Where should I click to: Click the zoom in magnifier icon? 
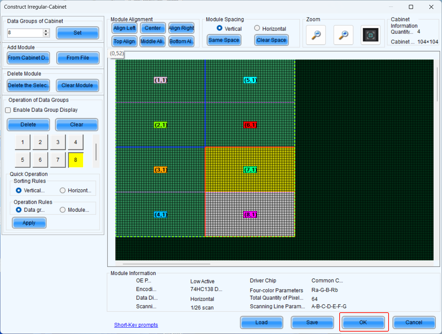click(x=343, y=35)
